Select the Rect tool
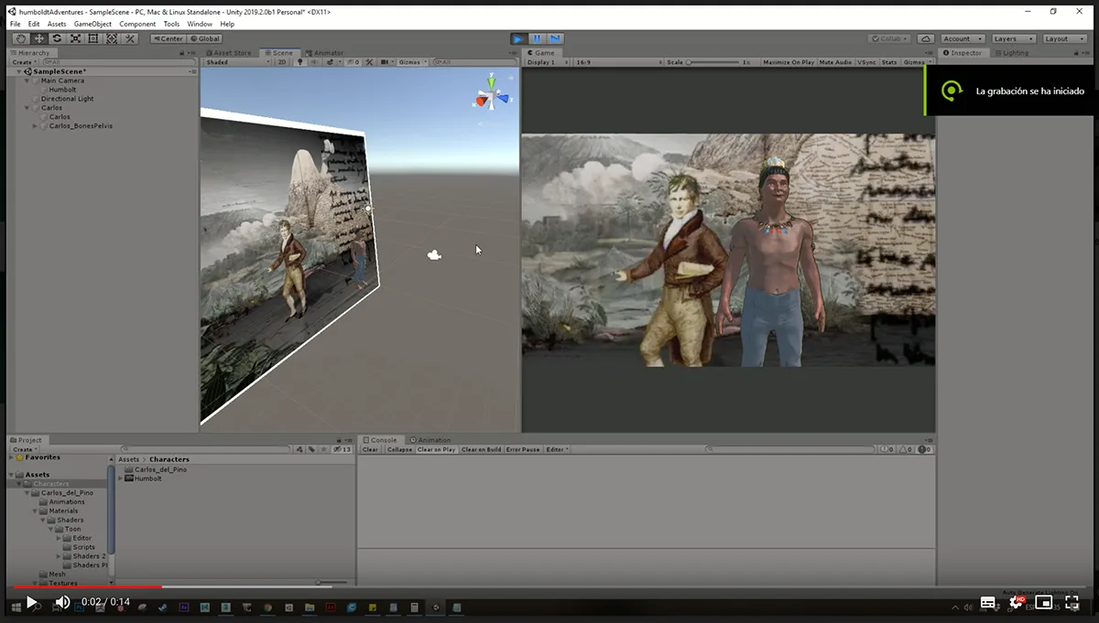This screenshot has width=1099, height=623. (x=92, y=38)
